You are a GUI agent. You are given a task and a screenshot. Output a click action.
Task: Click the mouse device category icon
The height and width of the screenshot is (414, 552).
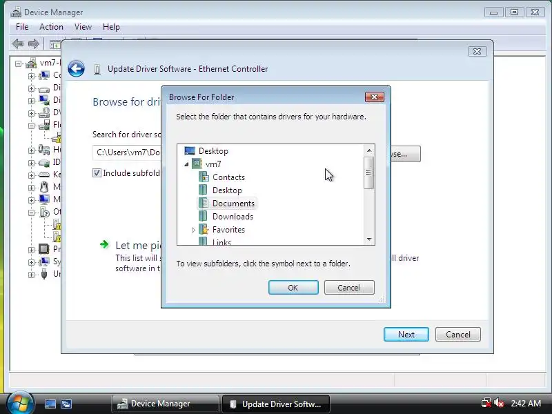click(44, 186)
